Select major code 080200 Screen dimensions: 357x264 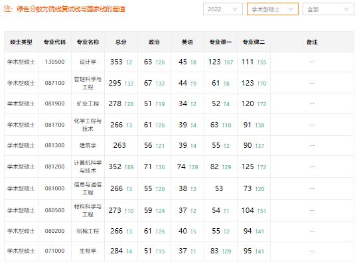(54, 231)
